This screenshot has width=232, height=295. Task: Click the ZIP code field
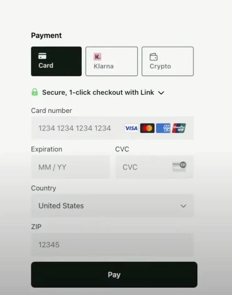point(112,245)
